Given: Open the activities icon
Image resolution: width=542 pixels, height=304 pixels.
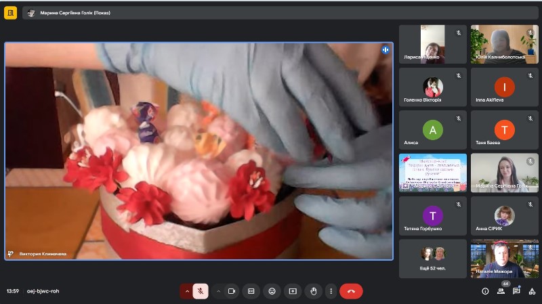Looking at the screenshot, I should 532,291.
